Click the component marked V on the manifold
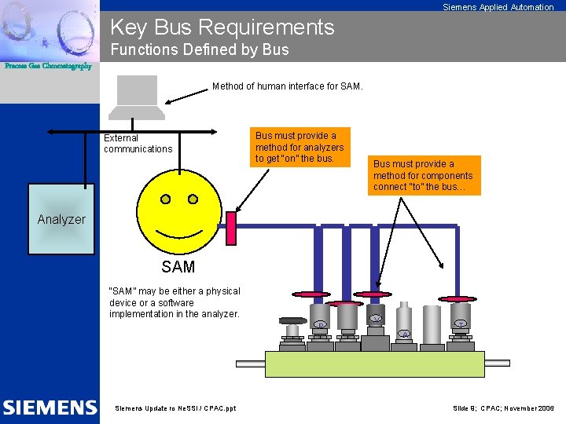The image size is (566, 424). click(x=376, y=327)
